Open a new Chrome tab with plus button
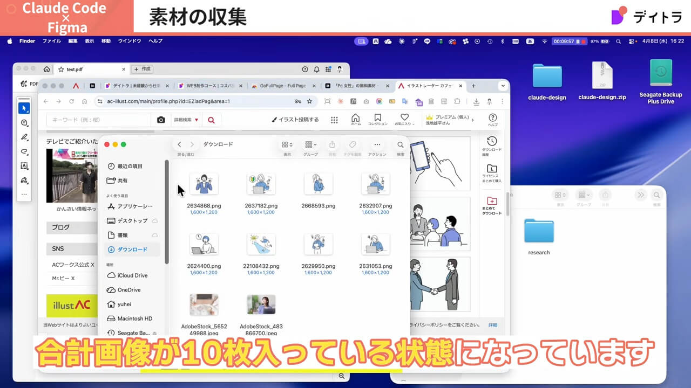The width and height of the screenshot is (691, 388). 473,86
